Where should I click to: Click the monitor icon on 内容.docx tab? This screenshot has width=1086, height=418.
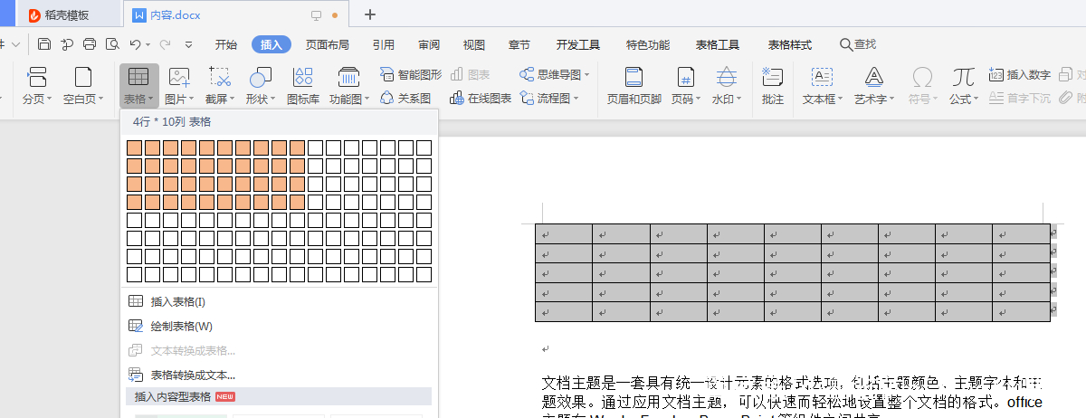pyautogui.click(x=316, y=15)
